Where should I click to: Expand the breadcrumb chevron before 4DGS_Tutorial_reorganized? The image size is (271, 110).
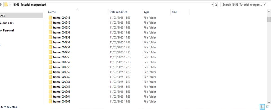coord(10,5)
